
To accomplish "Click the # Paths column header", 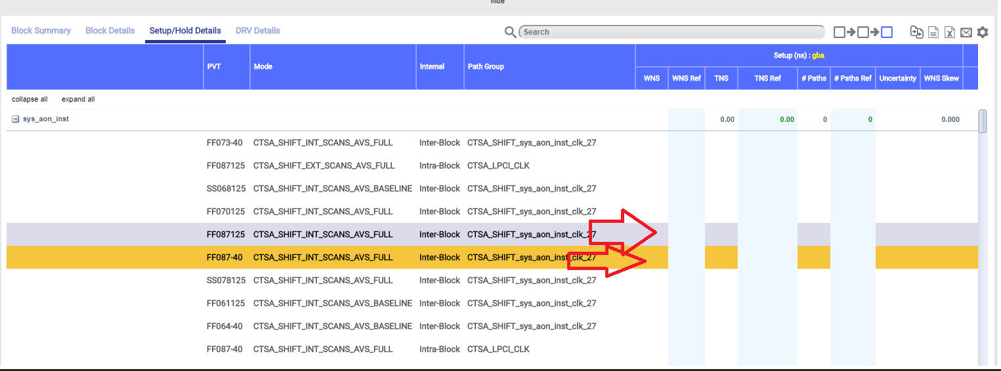I will [x=814, y=78].
